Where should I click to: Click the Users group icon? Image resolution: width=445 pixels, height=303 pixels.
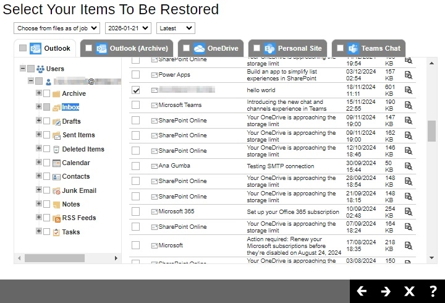40,69
